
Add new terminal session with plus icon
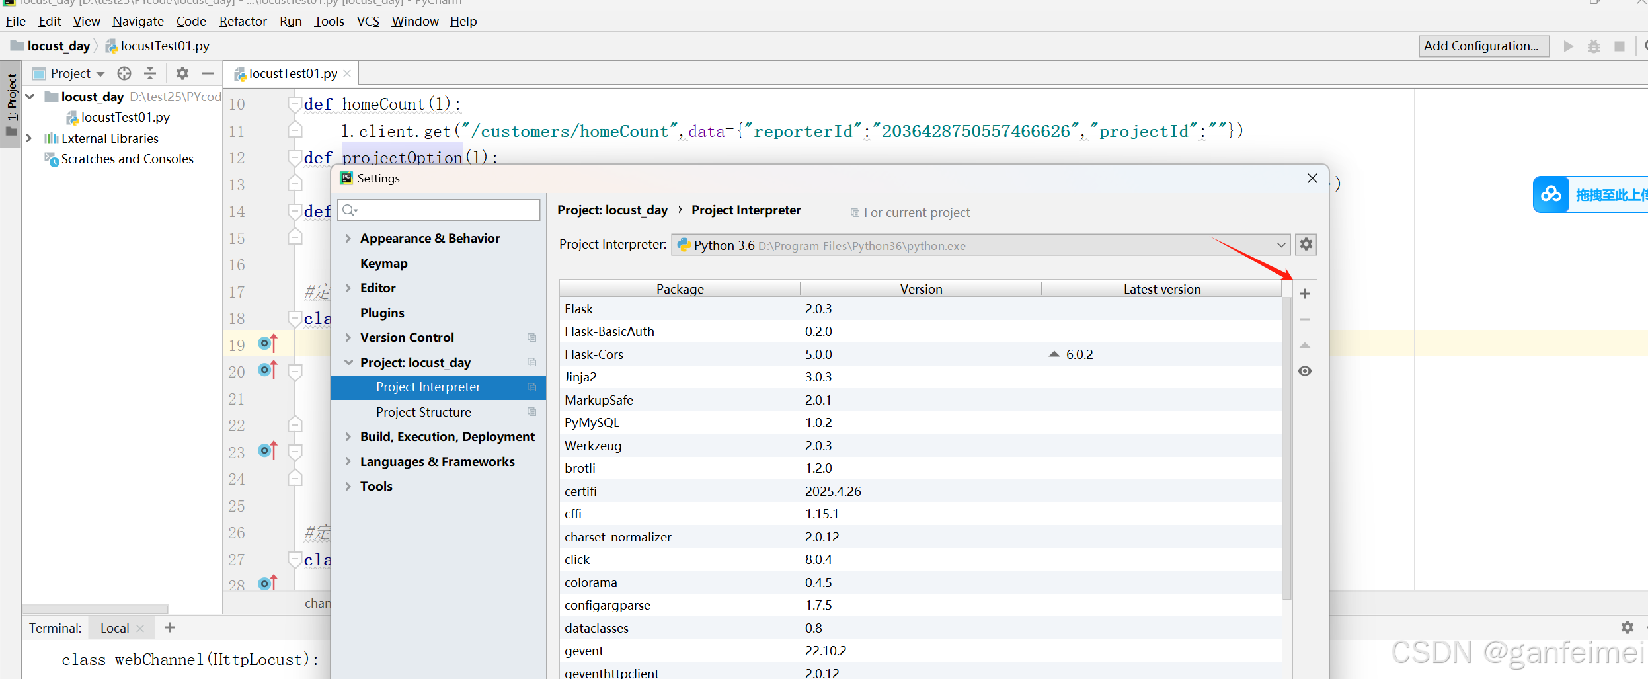click(x=170, y=627)
